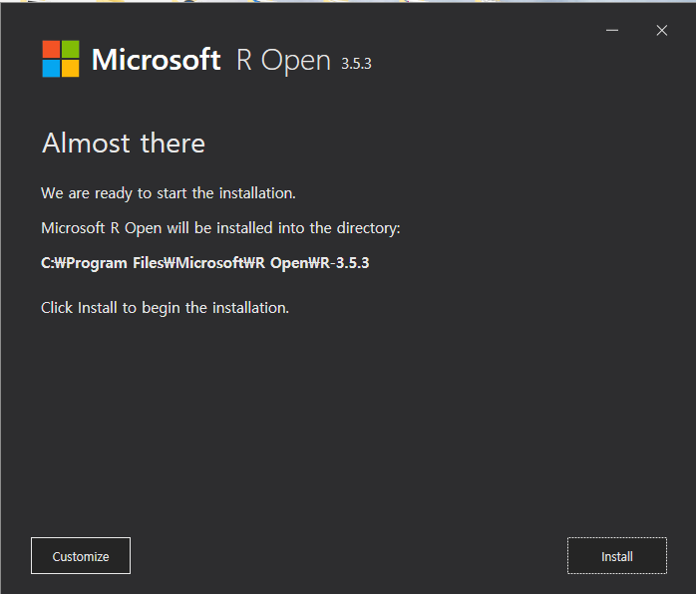This screenshot has width=696, height=594.
Task: Click "We are ready to start the installation."
Action: click(x=169, y=193)
